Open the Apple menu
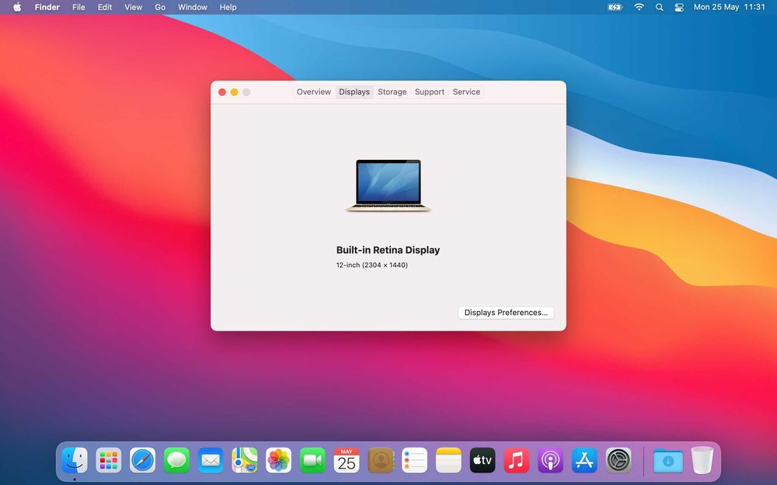The image size is (777, 485). tap(17, 7)
